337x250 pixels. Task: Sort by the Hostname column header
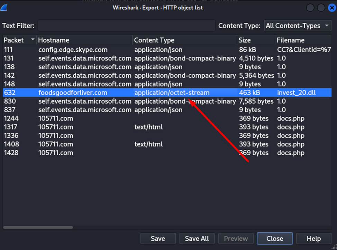click(85, 40)
